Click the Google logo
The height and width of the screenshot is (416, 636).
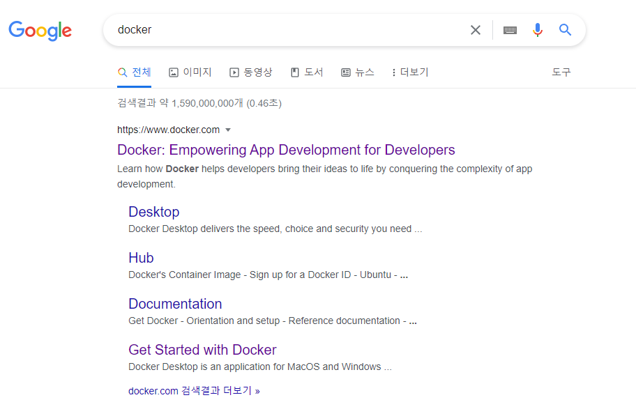tap(40, 31)
